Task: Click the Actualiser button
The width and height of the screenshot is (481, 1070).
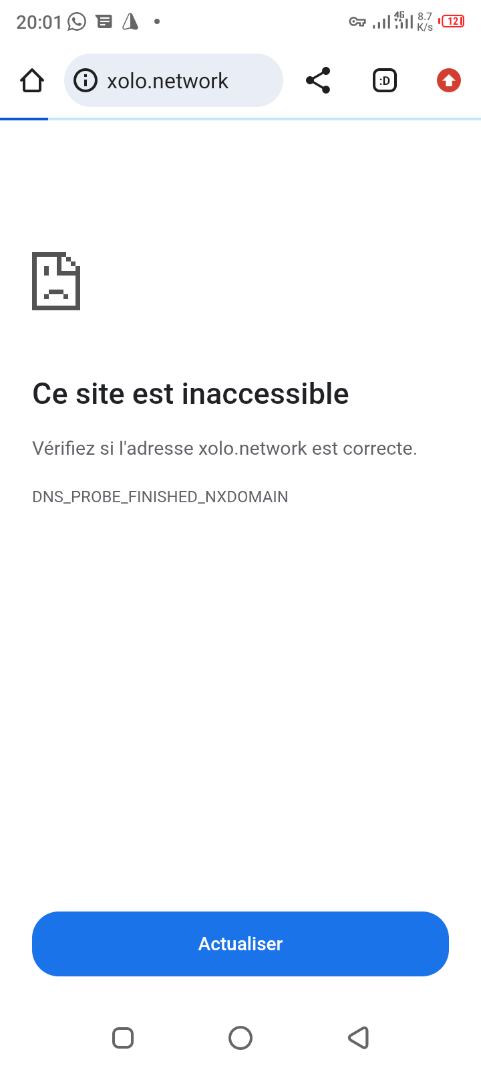Action: (x=240, y=944)
